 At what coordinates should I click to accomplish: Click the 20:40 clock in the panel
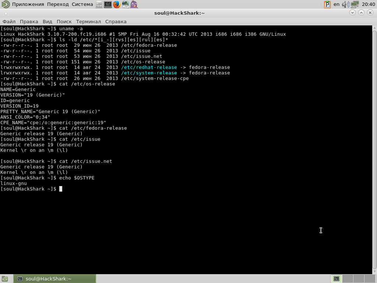(368, 4)
